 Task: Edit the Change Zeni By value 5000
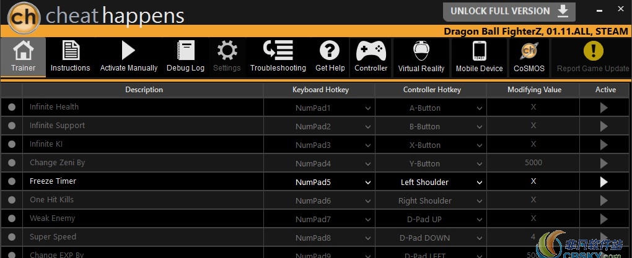pos(533,163)
